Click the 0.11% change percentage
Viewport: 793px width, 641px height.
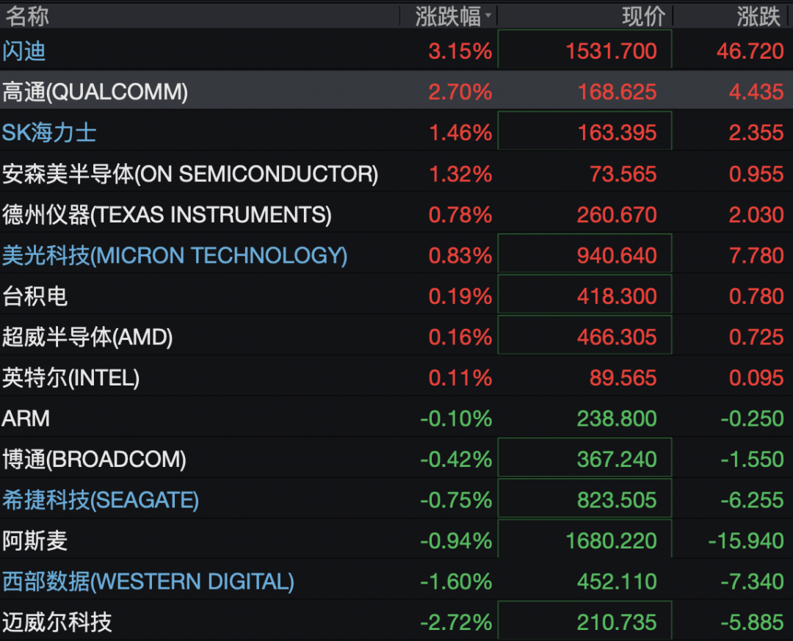pyautogui.click(x=460, y=378)
